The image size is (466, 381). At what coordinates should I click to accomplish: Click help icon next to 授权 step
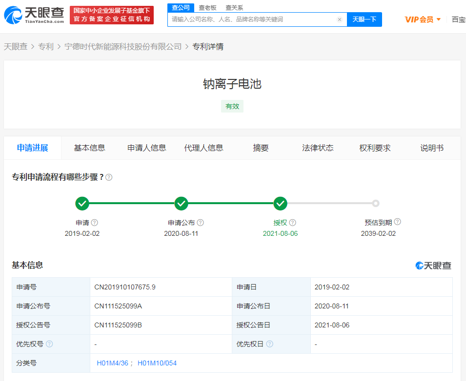pyautogui.click(x=292, y=223)
